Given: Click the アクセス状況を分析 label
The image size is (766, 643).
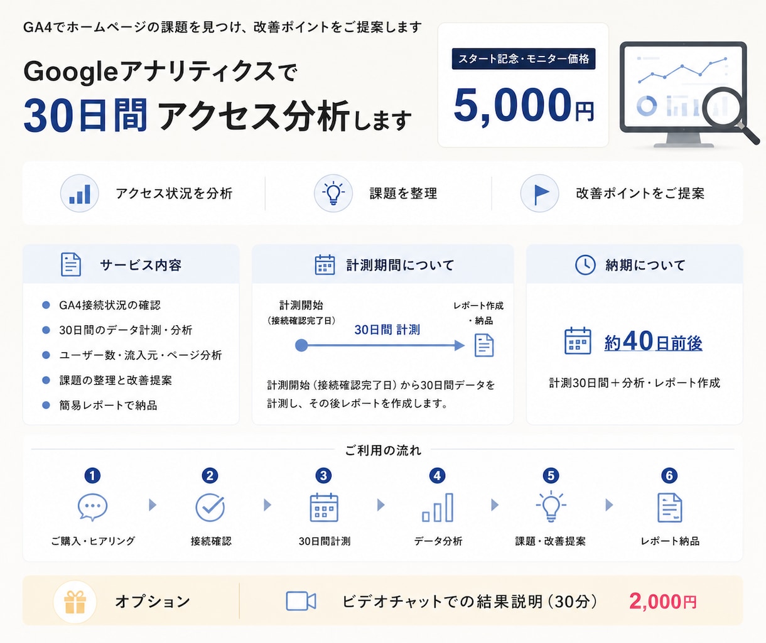Looking at the screenshot, I should coord(174,193).
